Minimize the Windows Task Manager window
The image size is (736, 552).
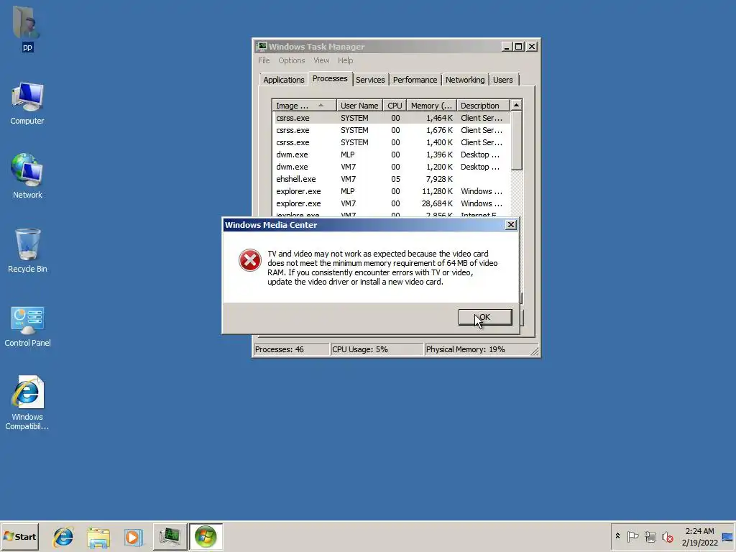pyautogui.click(x=507, y=47)
